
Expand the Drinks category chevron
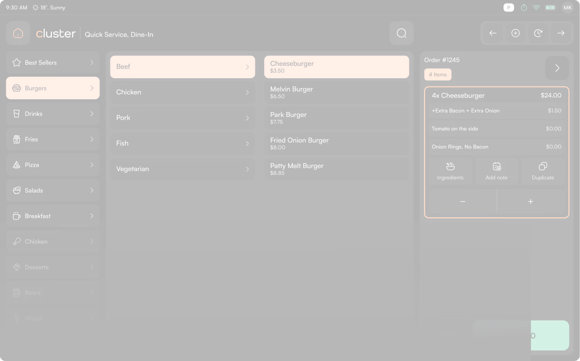(x=92, y=114)
